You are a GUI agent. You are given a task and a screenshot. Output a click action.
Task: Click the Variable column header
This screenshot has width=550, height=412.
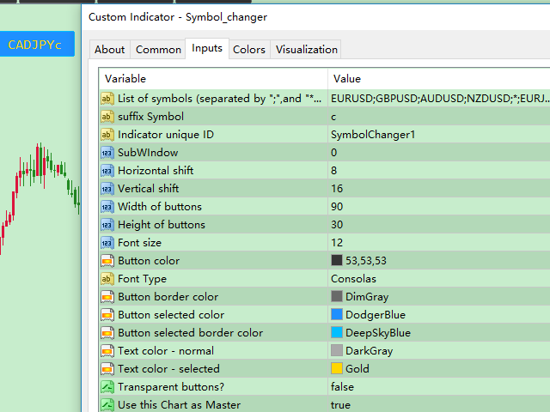[213, 79]
